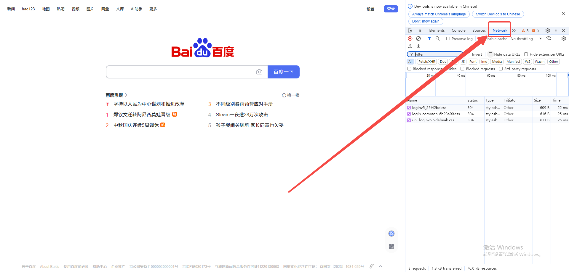Toggle the blue filter funnel icon

tap(429, 38)
